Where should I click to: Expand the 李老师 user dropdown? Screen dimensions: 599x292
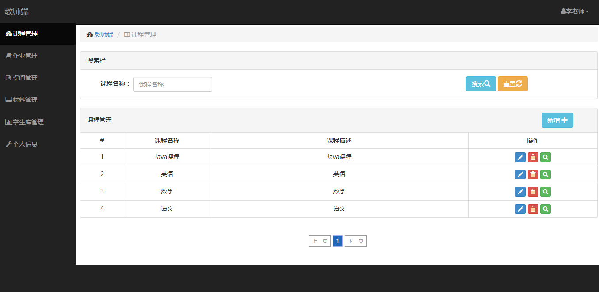(x=575, y=11)
